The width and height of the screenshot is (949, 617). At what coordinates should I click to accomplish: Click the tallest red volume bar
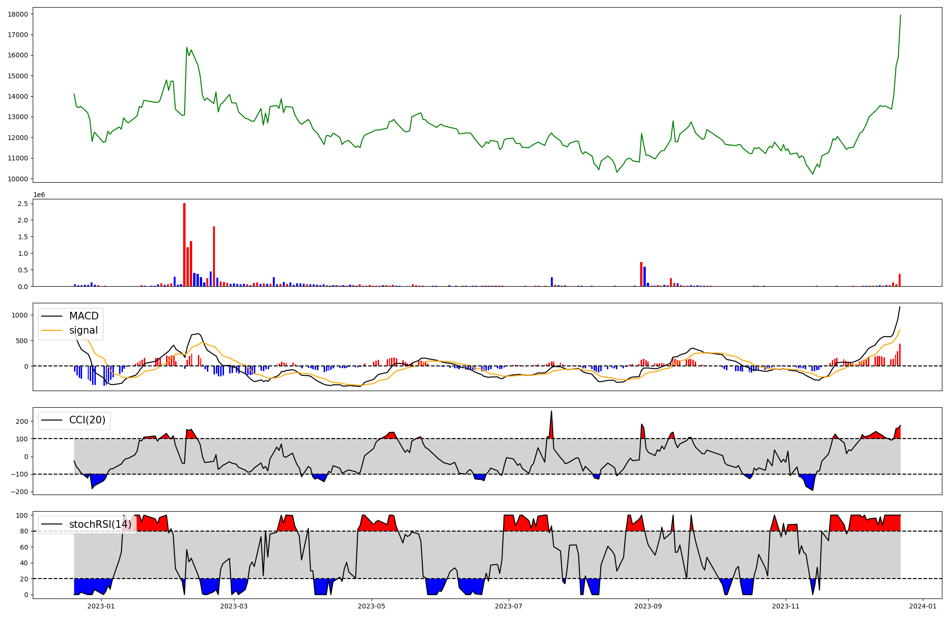(184, 244)
